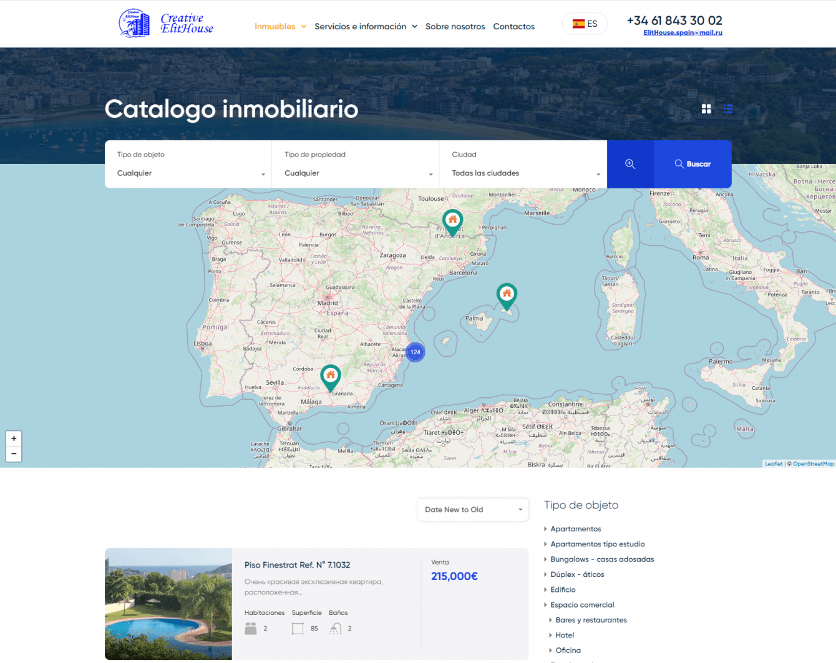Click the Creative ElitHouse logo

coord(166,24)
